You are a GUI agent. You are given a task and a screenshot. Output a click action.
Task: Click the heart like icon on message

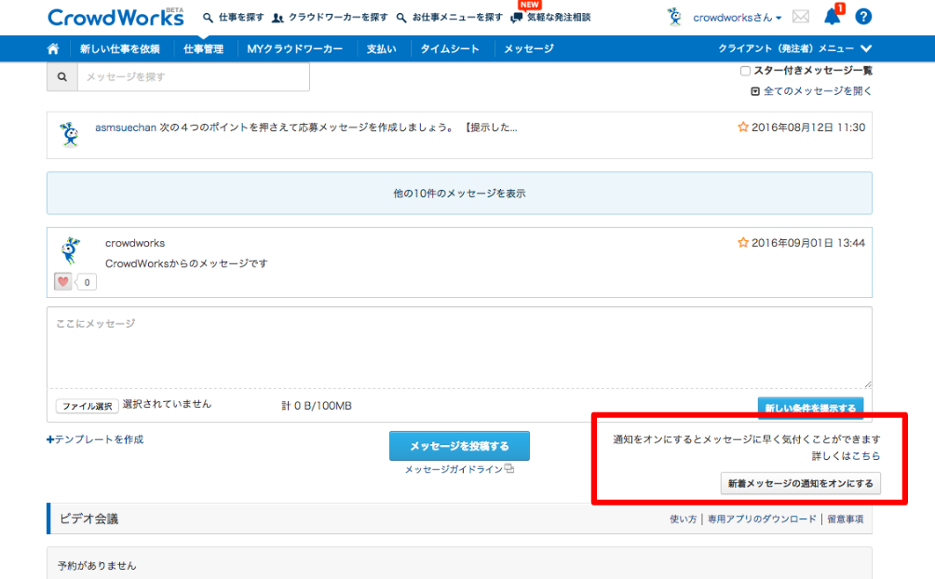point(63,281)
